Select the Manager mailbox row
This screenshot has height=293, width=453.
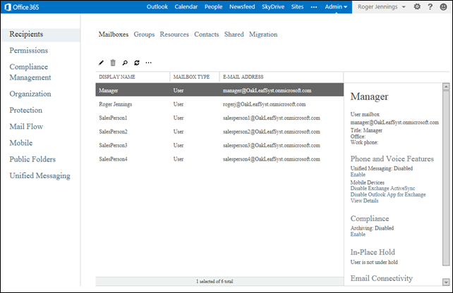pyautogui.click(x=219, y=90)
